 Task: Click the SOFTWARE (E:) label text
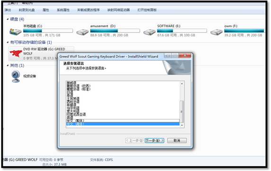(169, 26)
